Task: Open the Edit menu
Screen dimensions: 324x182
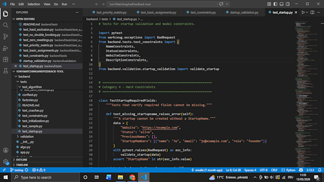Action: 21,4
